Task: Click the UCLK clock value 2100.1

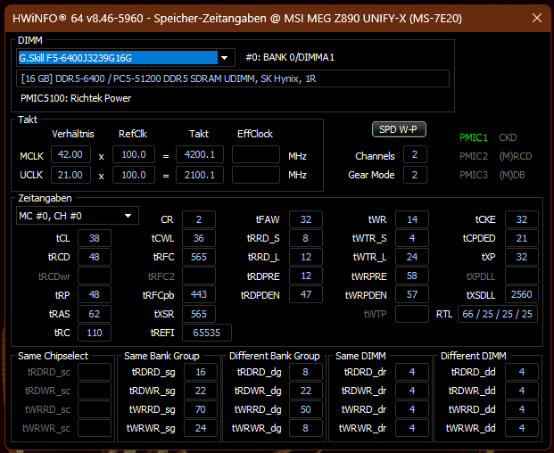Action: click(200, 175)
